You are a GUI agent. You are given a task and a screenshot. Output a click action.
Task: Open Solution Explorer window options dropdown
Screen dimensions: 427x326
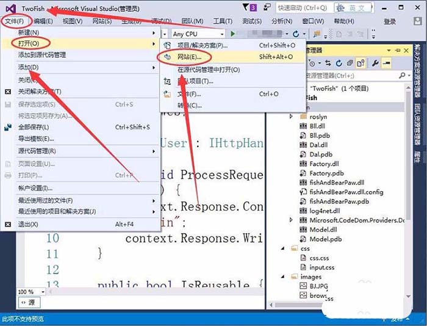[x=389, y=51]
